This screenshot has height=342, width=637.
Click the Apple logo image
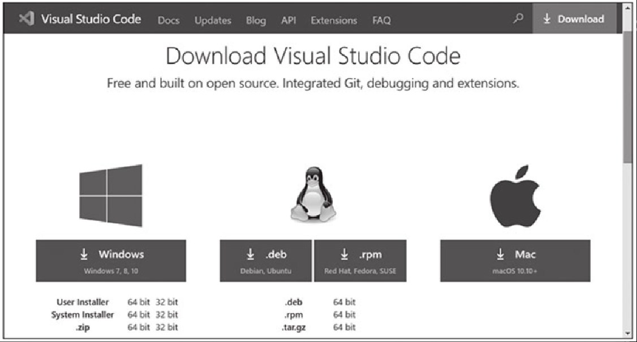coord(515,196)
